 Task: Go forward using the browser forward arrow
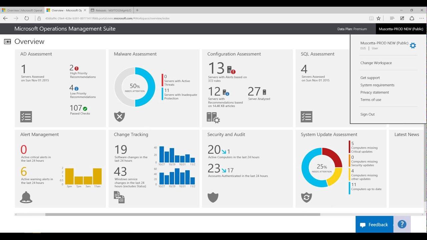16,18
